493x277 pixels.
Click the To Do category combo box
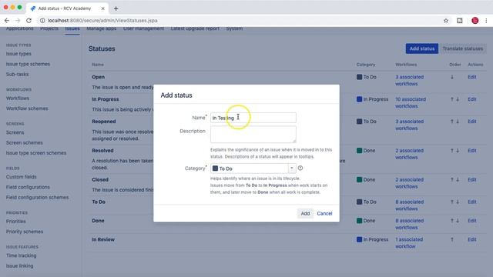(253, 169)
